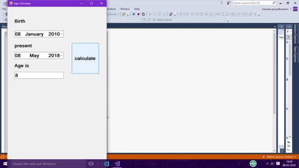Click the Break All pause icon
The width and height of the screenshot is (299, 168).
click(134, 14)
